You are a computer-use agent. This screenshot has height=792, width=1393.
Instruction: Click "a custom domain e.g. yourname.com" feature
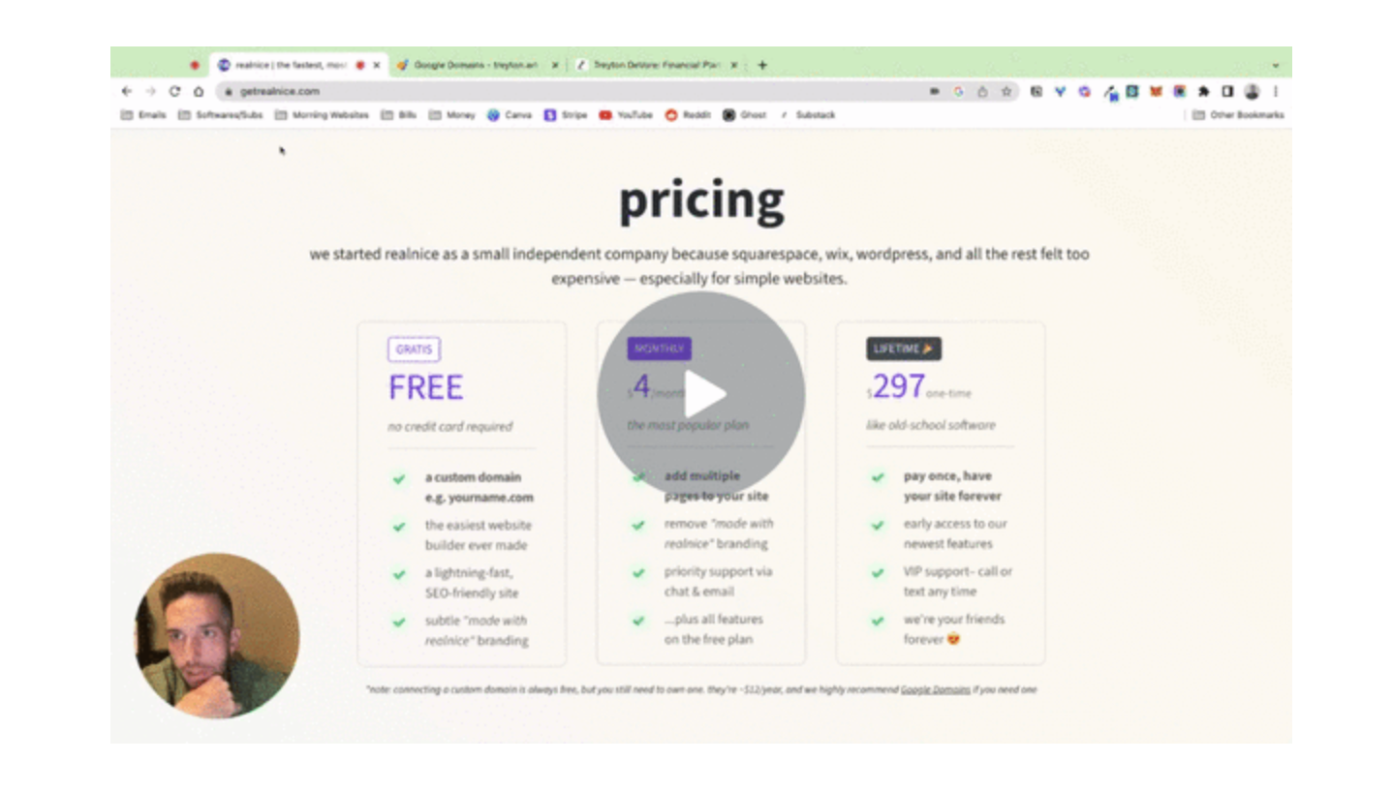(x=479, y=487)
